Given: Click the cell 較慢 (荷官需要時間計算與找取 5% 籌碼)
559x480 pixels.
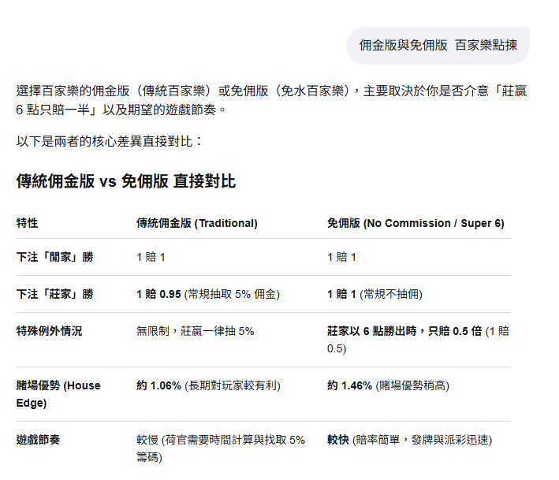Looking at the screenshot, I should pyautogui.click(x=221, y=448).
